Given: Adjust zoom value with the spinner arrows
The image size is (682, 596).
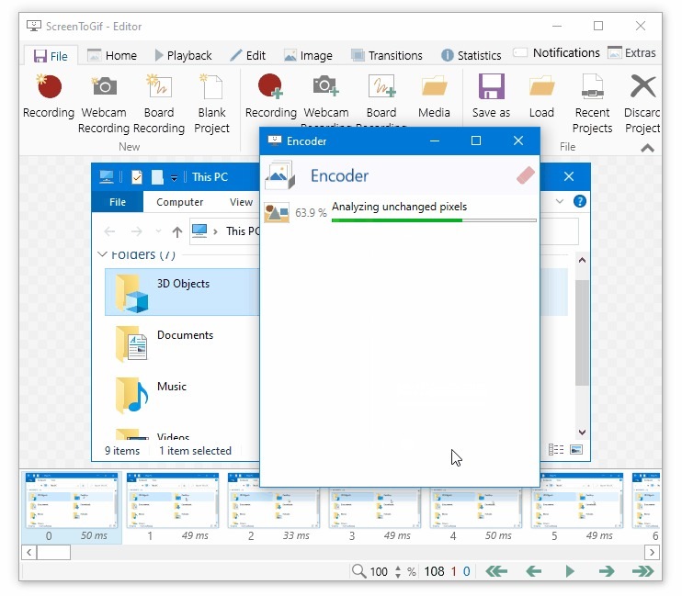Looking at the screenshot, I should coord(398,571).
